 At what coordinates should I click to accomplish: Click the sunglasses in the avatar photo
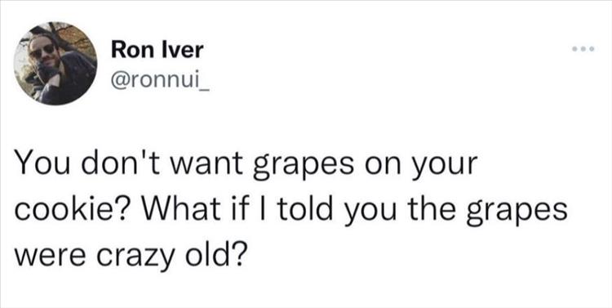pyautogui.click(x=42, y=51)
